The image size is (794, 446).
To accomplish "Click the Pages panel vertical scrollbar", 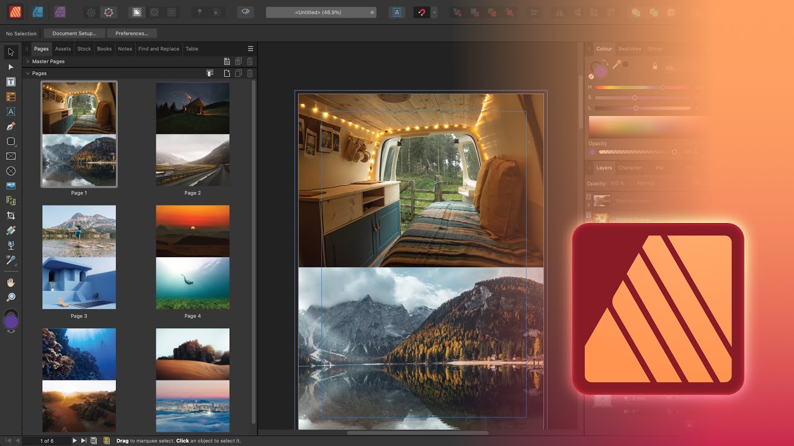I will click(x=253, y=251).
